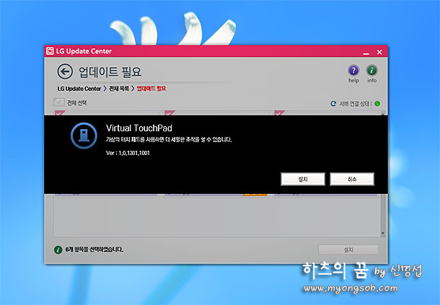Click the scrollbar down arrow
This screenshot has height=305, width=440.
point(383,234)
